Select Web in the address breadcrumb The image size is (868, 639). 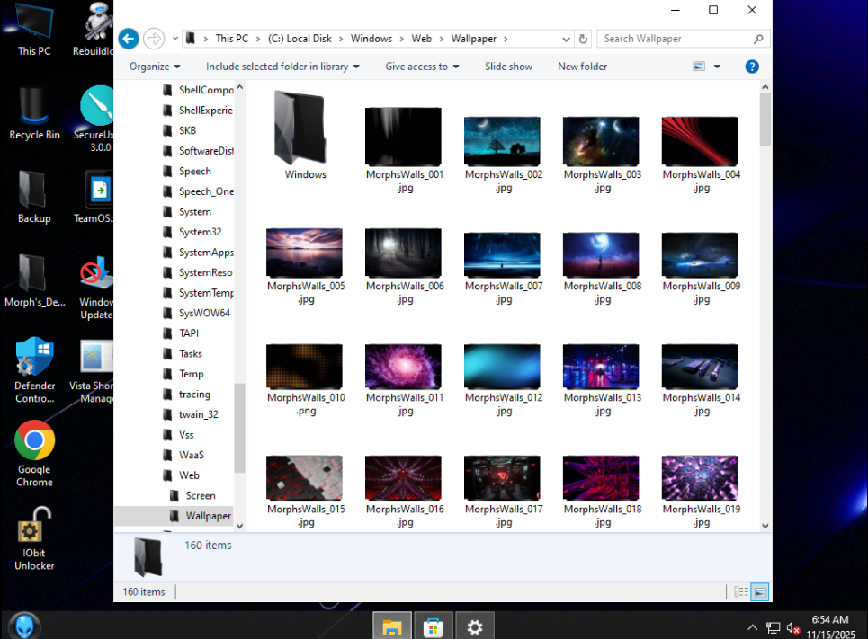click(x=421, y=39)
